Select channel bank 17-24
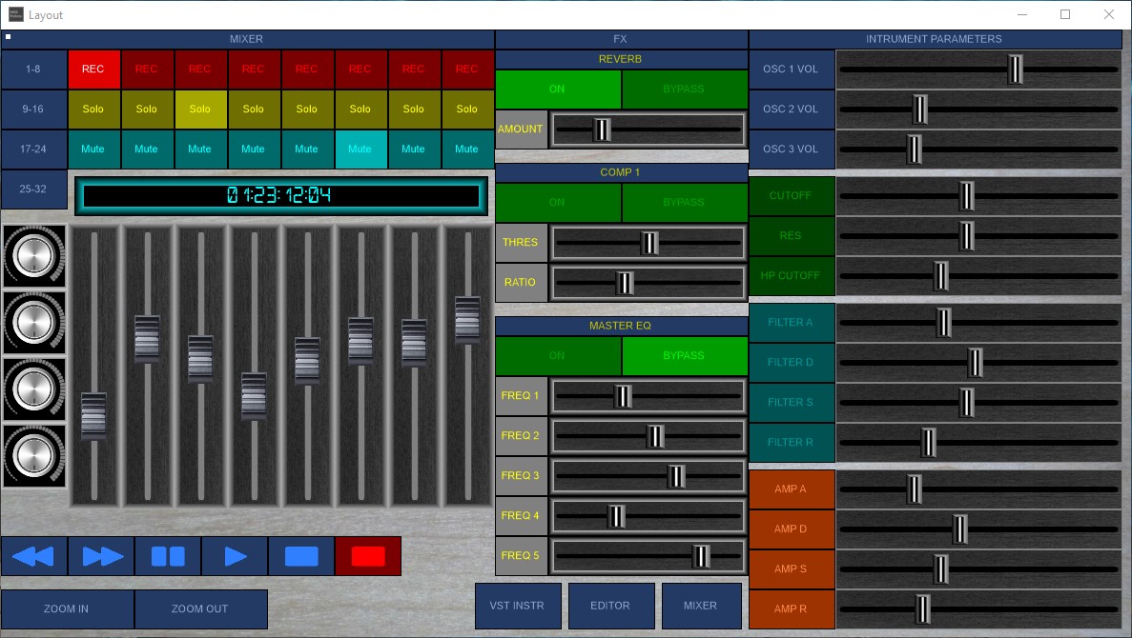The image size is (1132, 638). [33, 149]
